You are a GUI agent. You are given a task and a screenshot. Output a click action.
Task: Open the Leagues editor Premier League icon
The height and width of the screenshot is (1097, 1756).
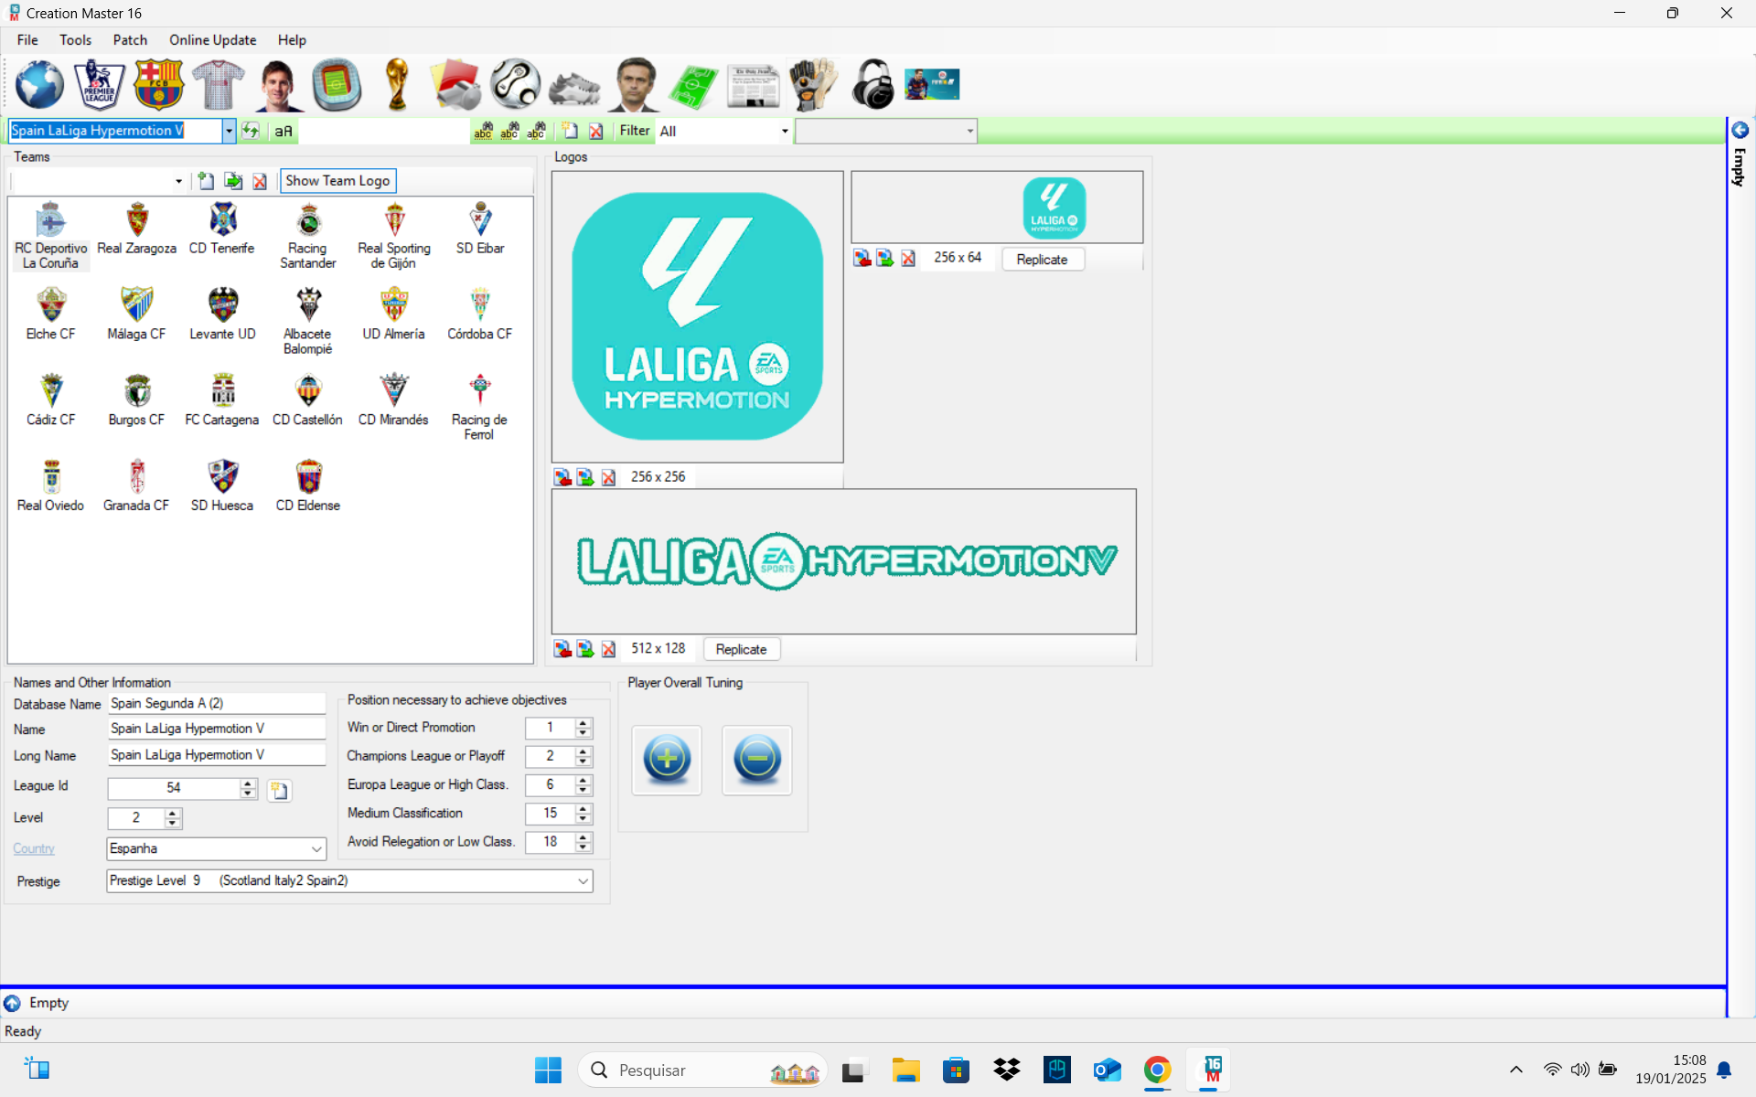[99, 84]
